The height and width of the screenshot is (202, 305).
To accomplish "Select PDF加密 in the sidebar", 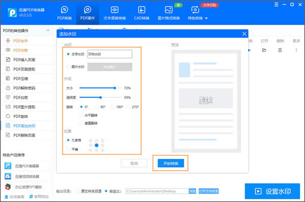I will (x=26, y=97).
